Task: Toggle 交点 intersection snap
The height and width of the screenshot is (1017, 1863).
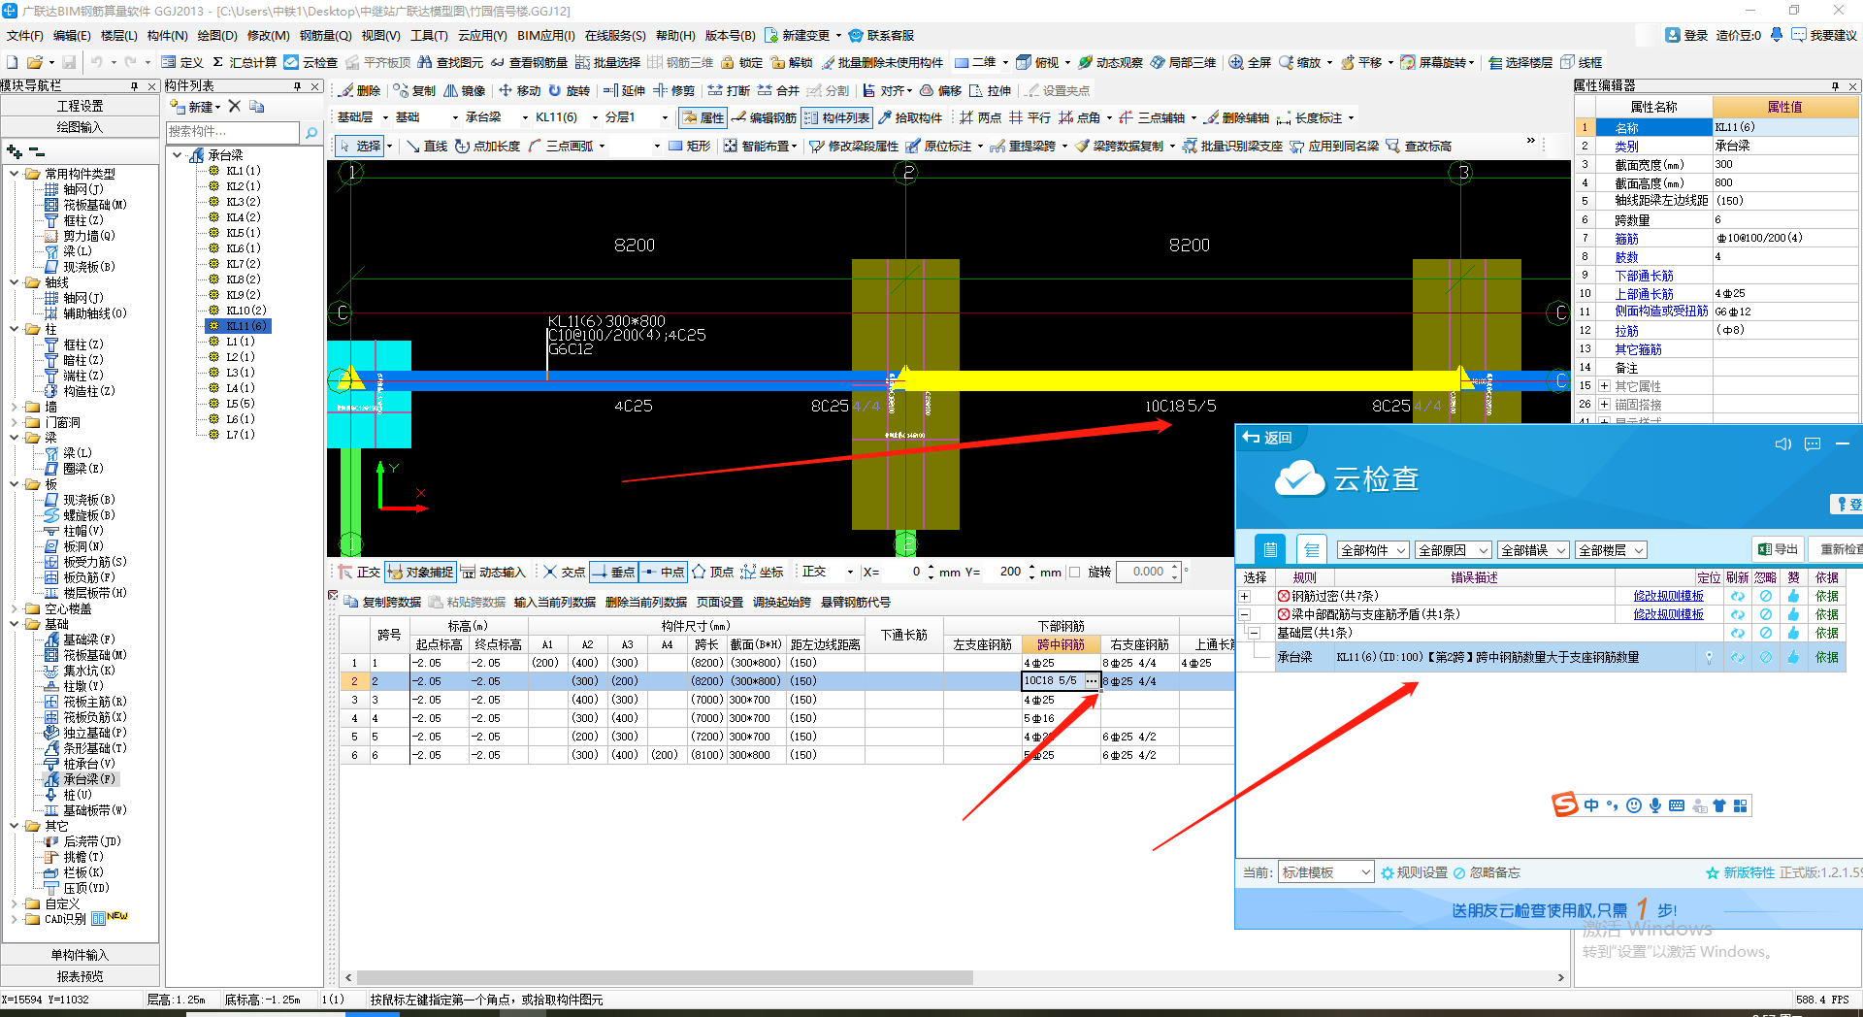Action: [564, 572]
